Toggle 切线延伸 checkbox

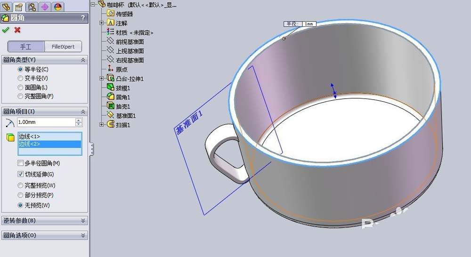[x=20, y=174]
